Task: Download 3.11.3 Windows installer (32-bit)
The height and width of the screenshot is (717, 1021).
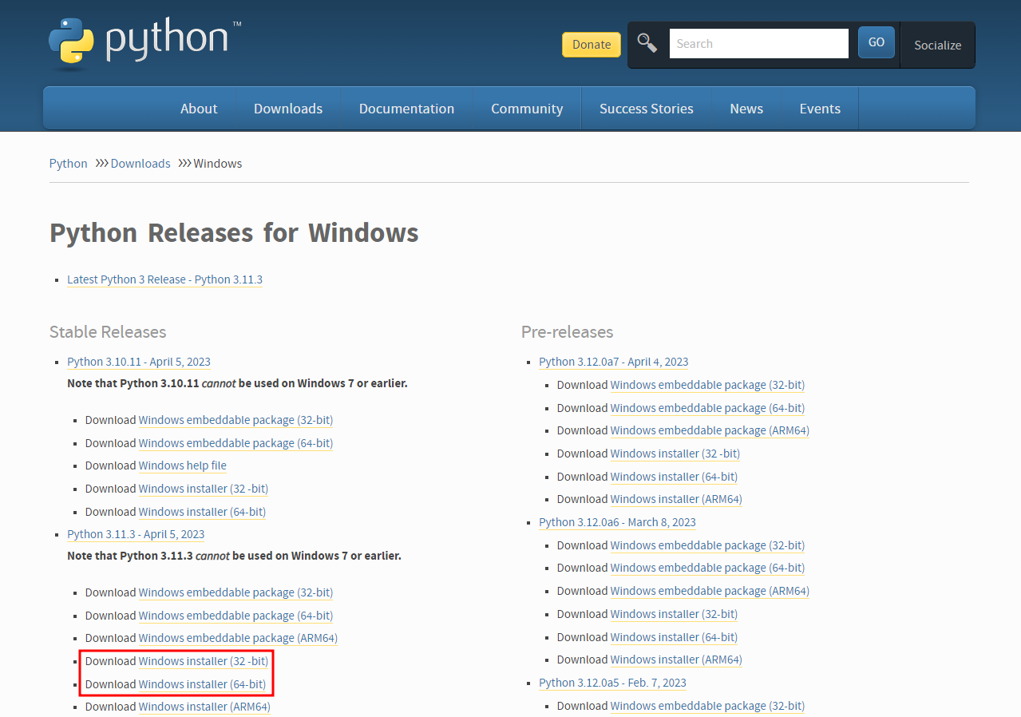Action: [204, 661]
